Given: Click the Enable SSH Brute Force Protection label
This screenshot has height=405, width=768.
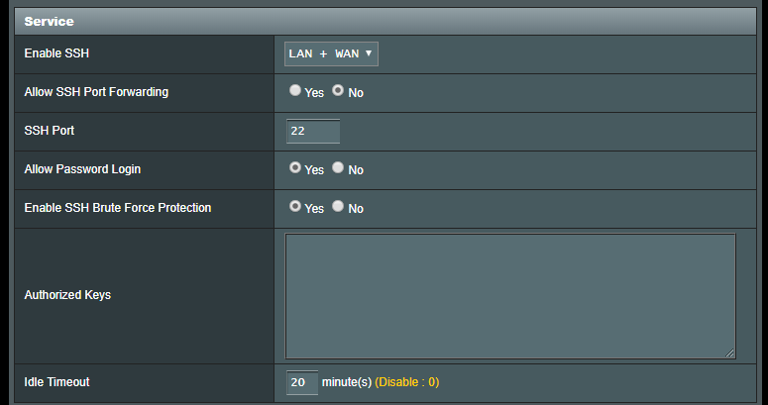Looking at the screenshot, I should click(x=117, y=208).
